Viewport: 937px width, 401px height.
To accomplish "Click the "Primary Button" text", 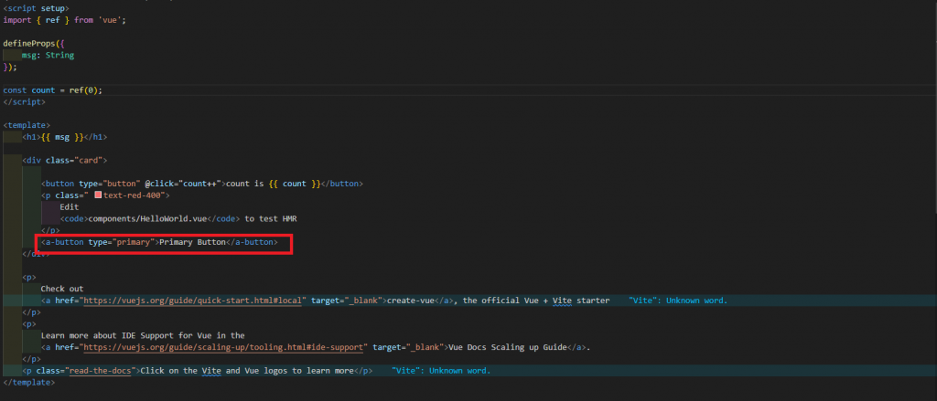I will (x=192, y=242).
